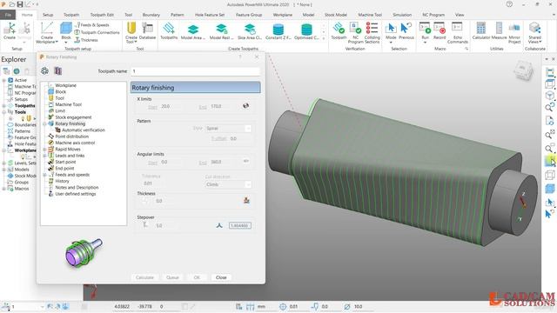Select Automatic verification in dialog tree
Viewport: 557px width, 313px height.
click(84, 130)
